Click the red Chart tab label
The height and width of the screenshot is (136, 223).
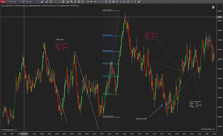point(3,2)
